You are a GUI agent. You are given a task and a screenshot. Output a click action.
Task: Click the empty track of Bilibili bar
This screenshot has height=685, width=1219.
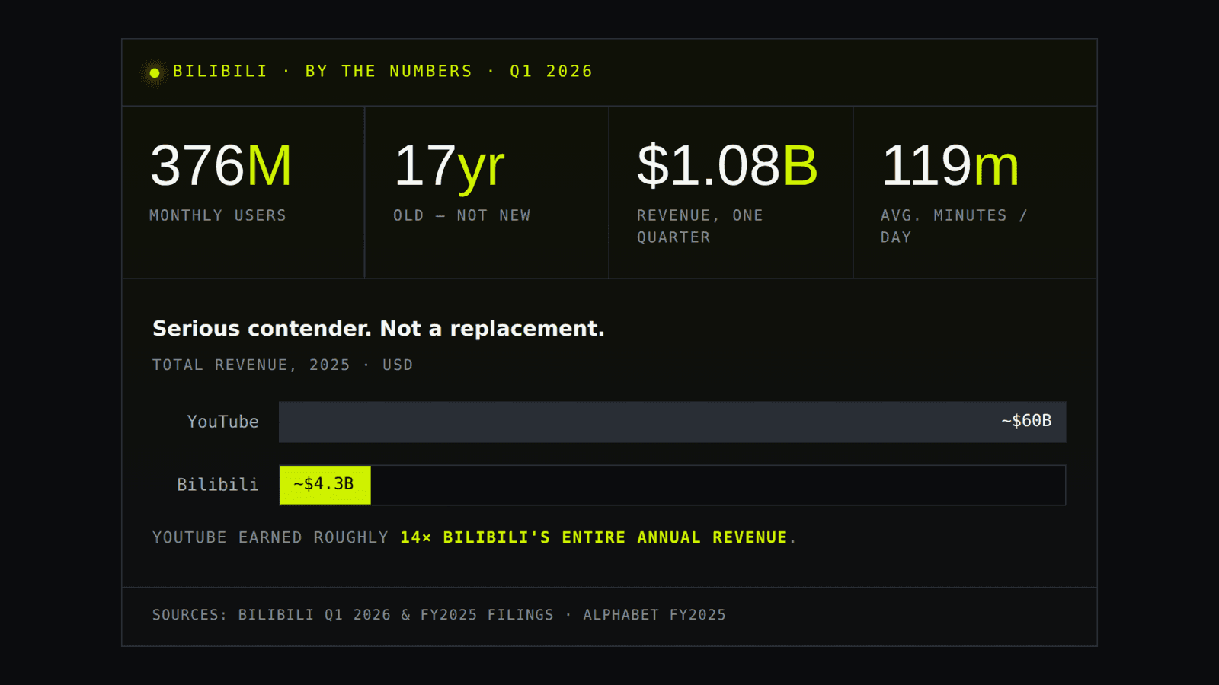click(718, 485)
